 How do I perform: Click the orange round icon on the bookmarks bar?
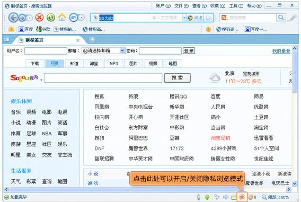(208, 29)
